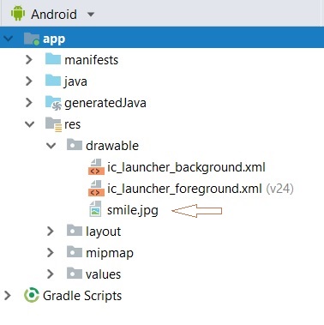Collapse the app module node
324x325 pixels.
9,38
